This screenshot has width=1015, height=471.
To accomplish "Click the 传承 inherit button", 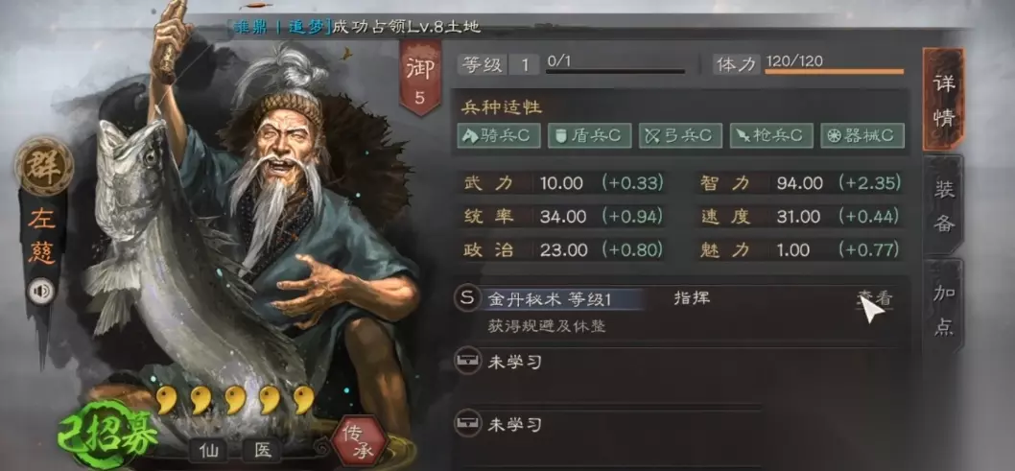I will [359, 443].
